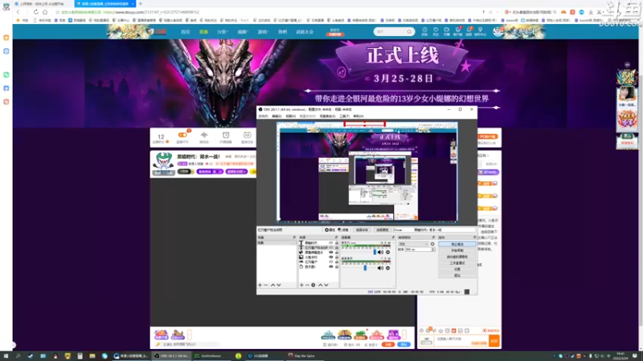Image resolution: width=643 pixels, height=361 pixels.
Task: Open OBS Scene Collection menu
Action: click(x=327, y=116)
